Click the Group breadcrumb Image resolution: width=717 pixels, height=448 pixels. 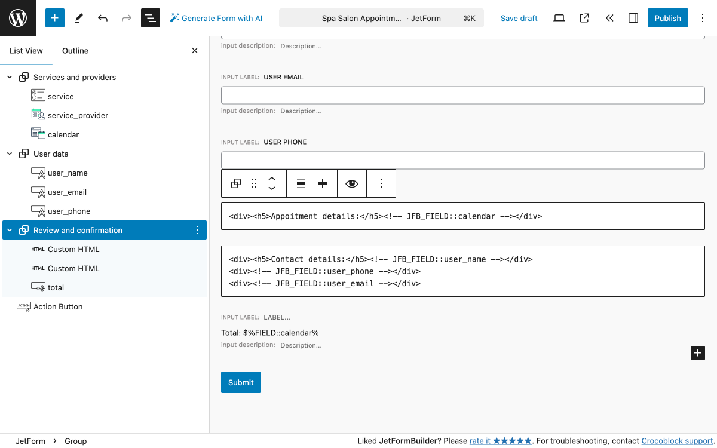[x=76, y=441]
